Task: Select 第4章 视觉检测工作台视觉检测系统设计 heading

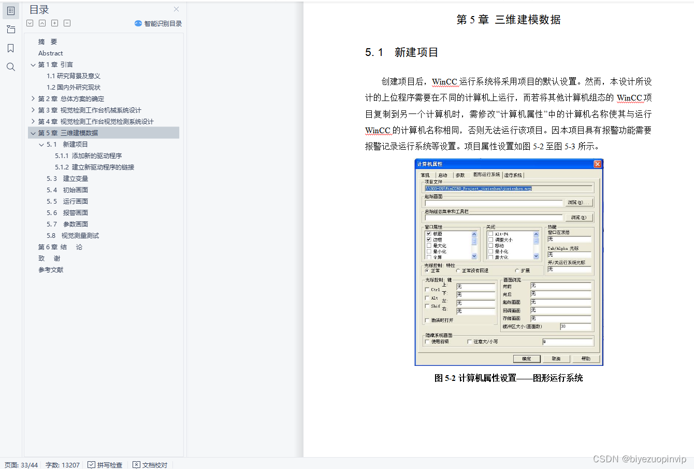Action: pyautogui.click(x=96, y=122)
